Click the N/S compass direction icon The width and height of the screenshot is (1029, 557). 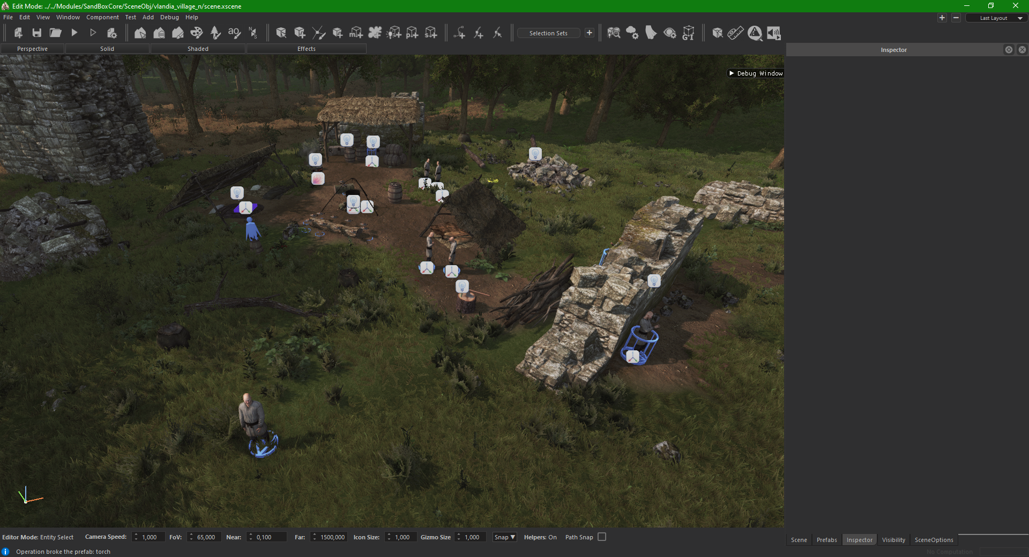[253, 33]
